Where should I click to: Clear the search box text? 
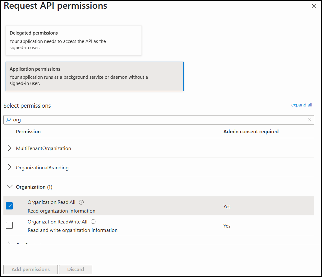(309, 120)
